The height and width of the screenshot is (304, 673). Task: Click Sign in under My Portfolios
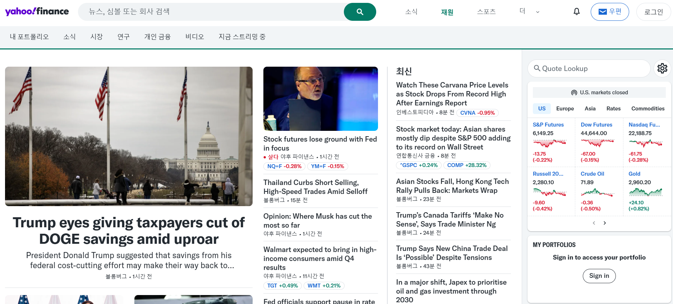click(599, 276)
